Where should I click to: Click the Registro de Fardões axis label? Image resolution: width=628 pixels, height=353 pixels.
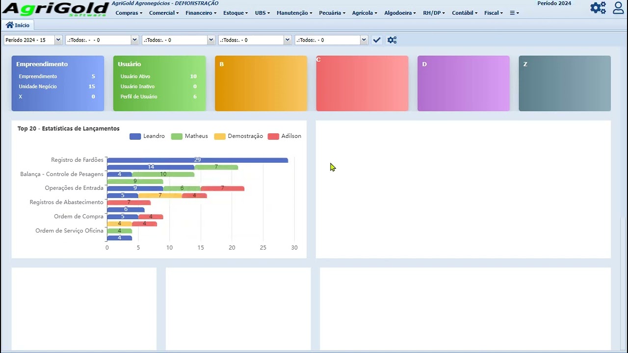point(77,160)
